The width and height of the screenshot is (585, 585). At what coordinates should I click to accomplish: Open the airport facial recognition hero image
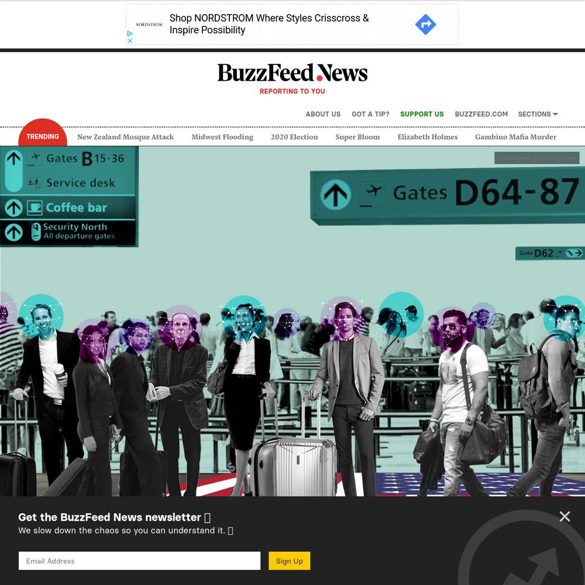292,321
